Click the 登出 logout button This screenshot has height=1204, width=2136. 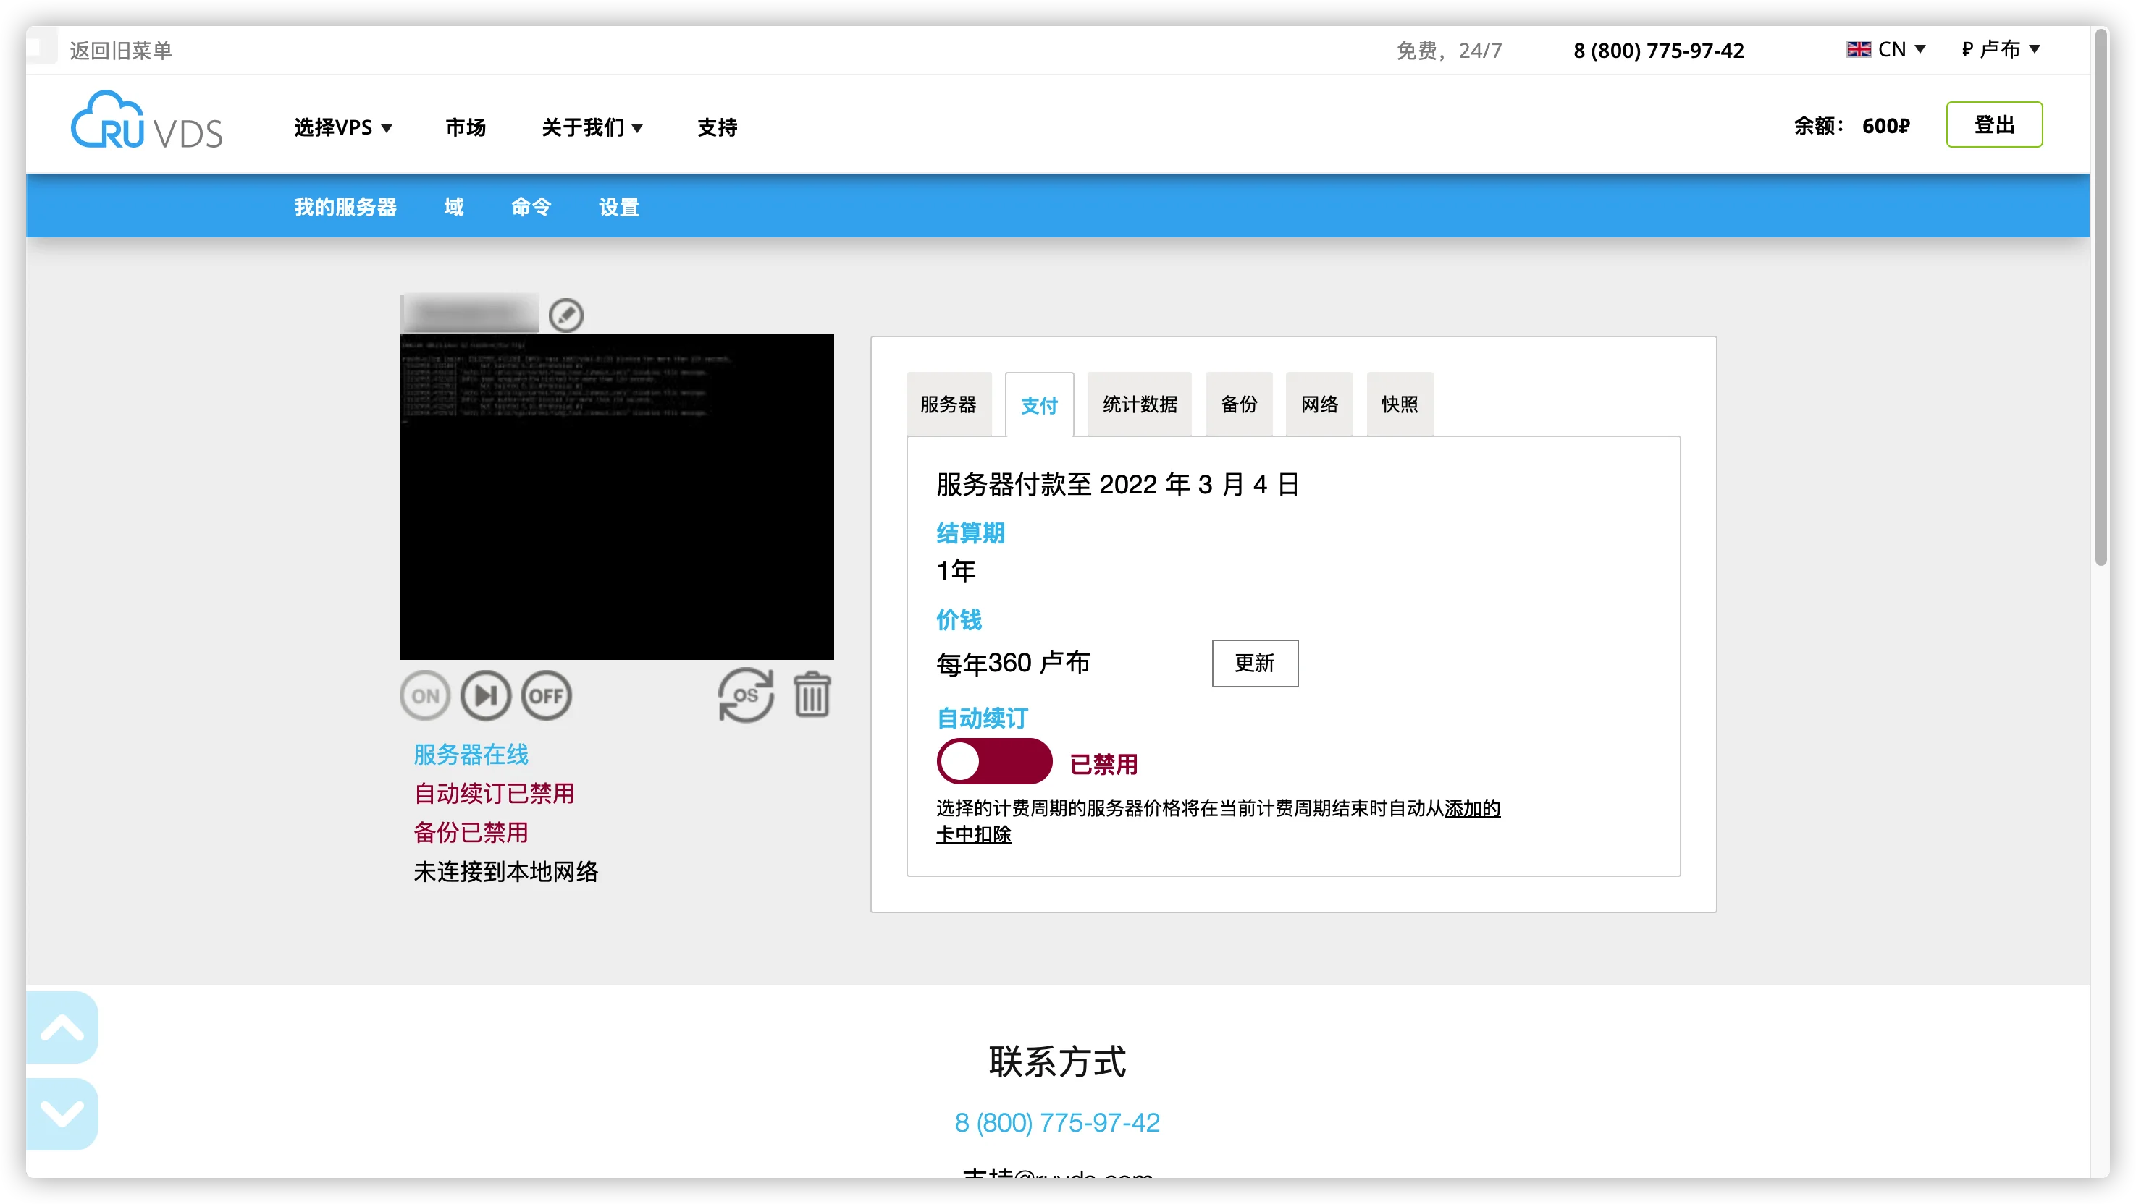click(x=1994, y=125)
